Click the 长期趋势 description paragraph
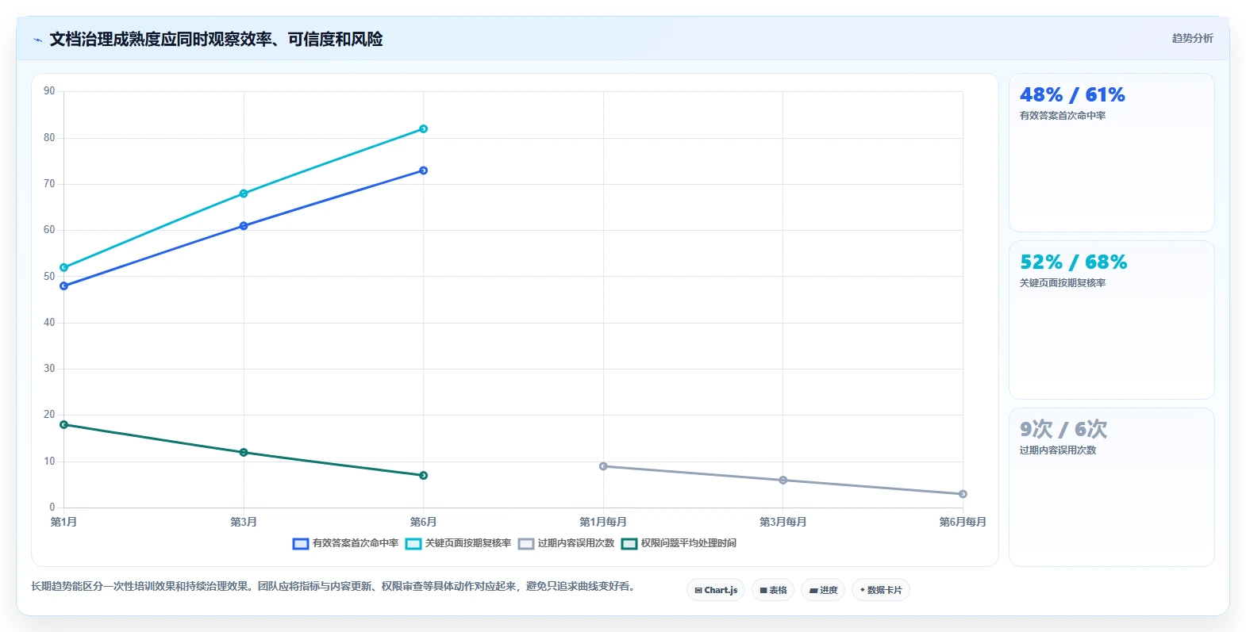The width and height of the screenshot is (1246, 632). (333, 587)
